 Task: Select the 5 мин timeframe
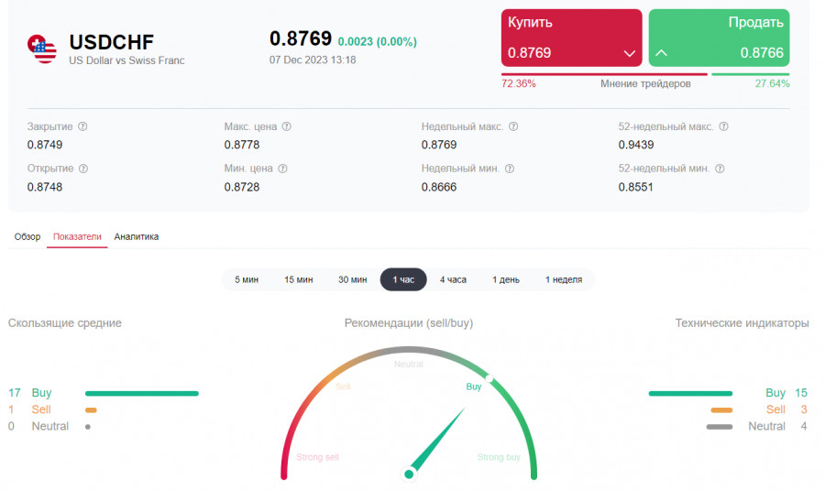pyautogui.click(x=247, y=279)
